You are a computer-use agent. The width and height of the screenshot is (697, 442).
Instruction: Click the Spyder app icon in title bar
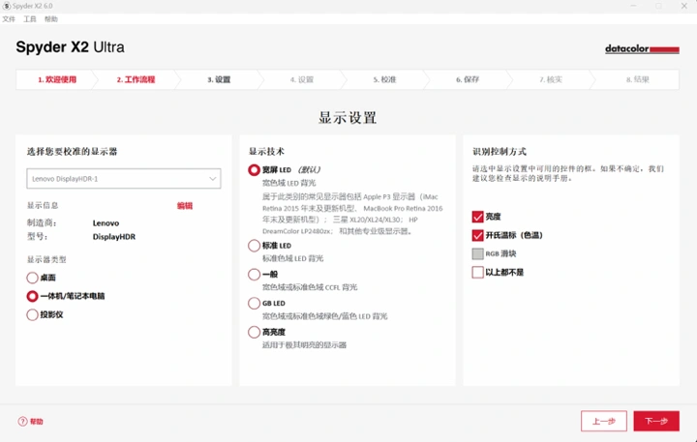[x=6, y=6]
